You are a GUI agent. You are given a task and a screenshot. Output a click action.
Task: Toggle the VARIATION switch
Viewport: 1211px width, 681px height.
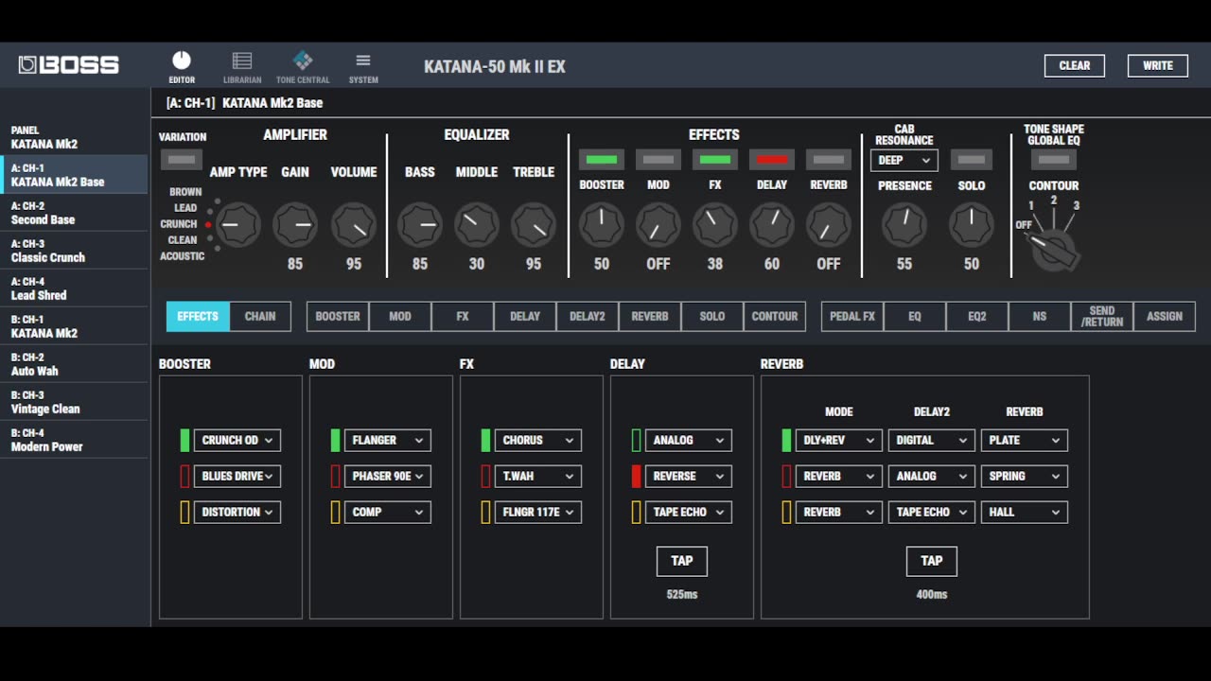[182, 160]
